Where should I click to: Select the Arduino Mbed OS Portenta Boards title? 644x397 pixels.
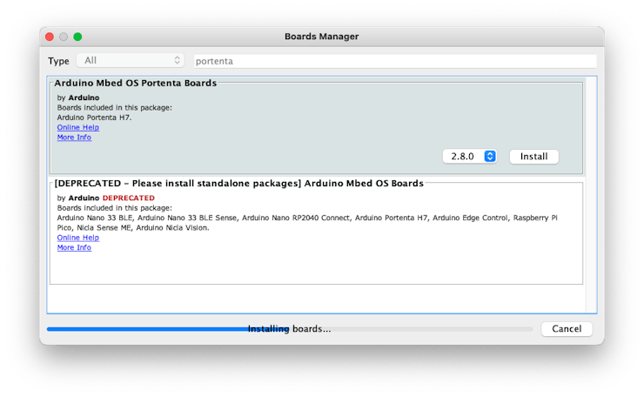coord(136,83)
